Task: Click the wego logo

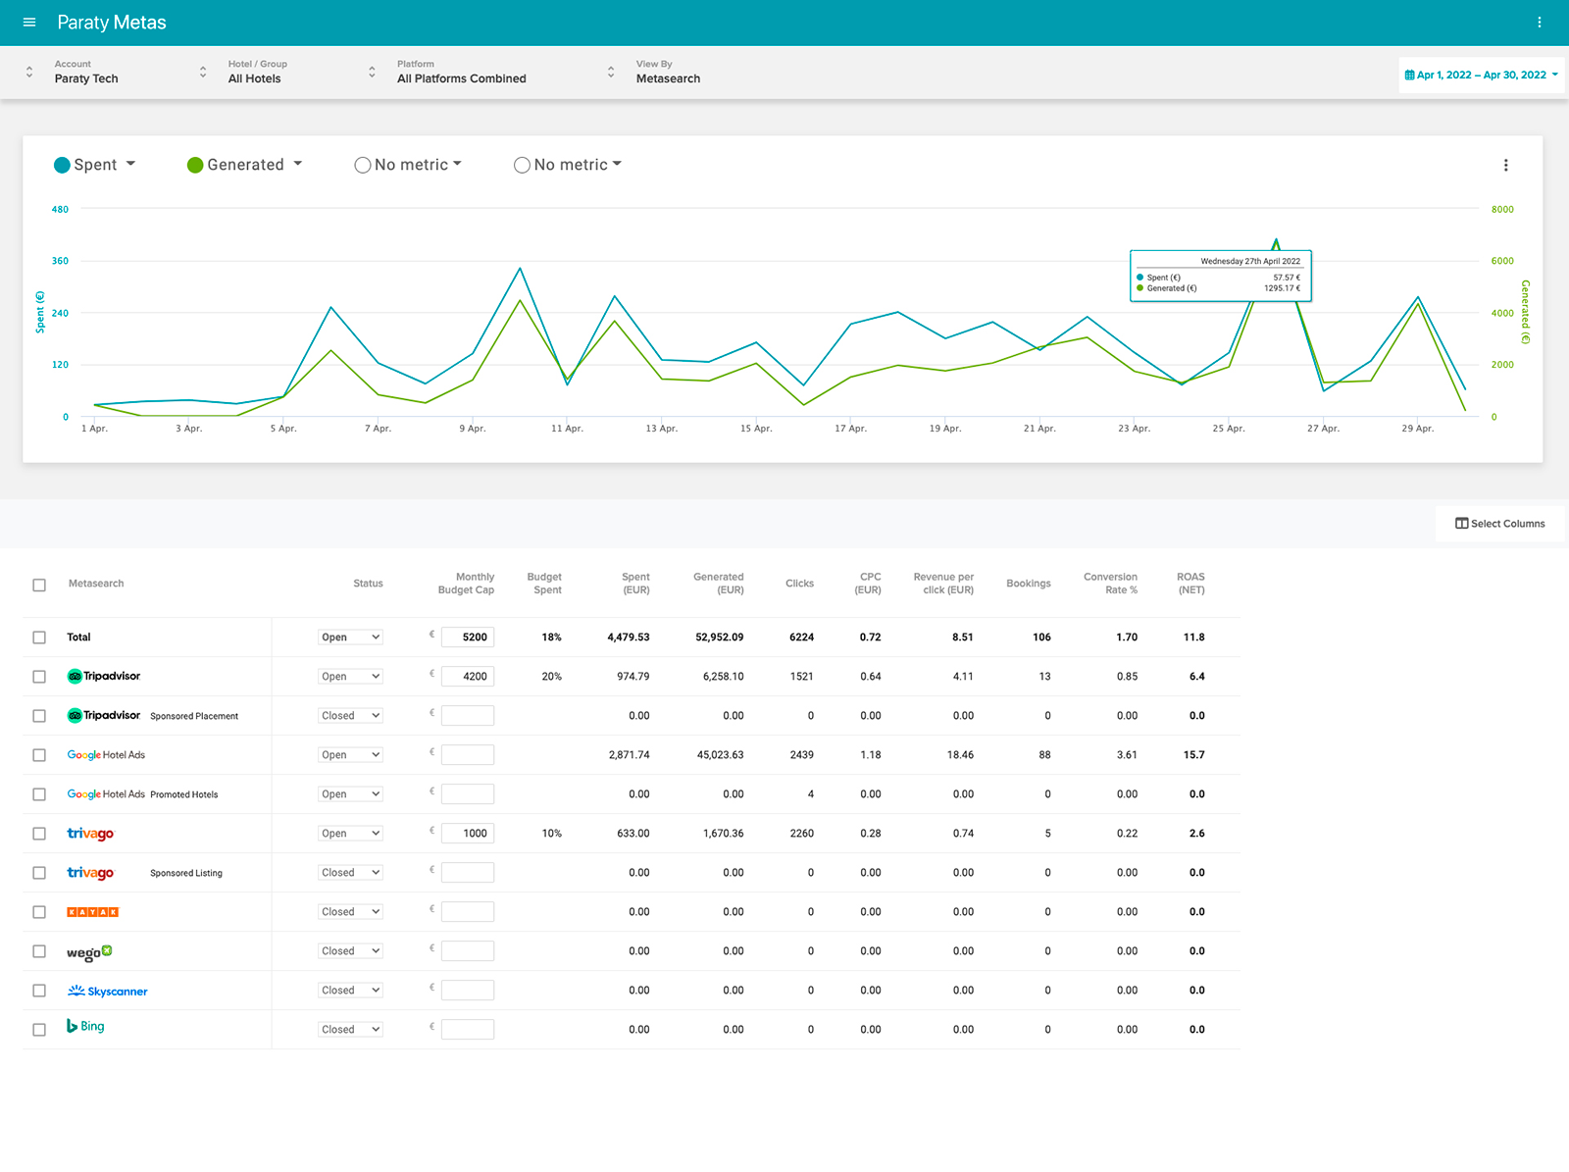Action: (x=89, y=952)
